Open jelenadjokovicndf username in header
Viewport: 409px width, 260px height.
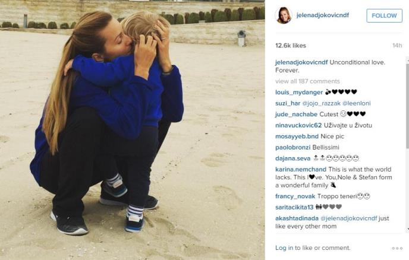click(x=323, y=15)
